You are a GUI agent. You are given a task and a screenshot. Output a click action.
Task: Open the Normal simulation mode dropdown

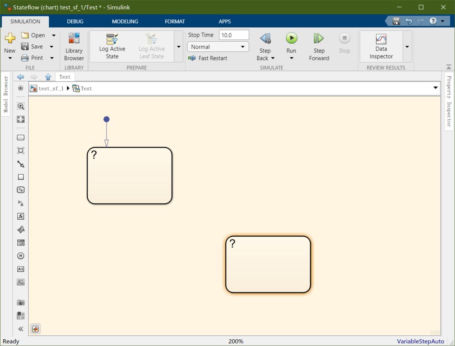[x=218, y=47]
